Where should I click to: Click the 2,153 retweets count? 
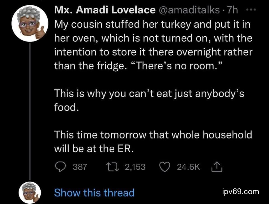coord(135,167)
